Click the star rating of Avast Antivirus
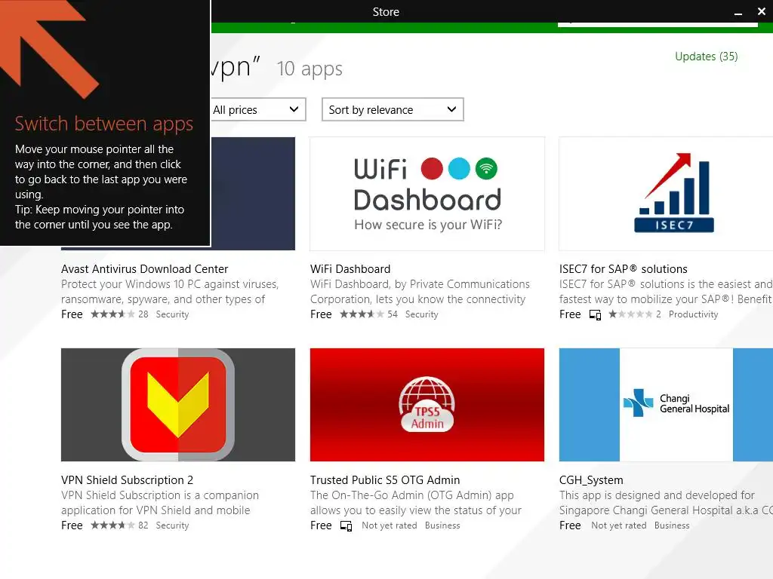 (x=112, y=314)
